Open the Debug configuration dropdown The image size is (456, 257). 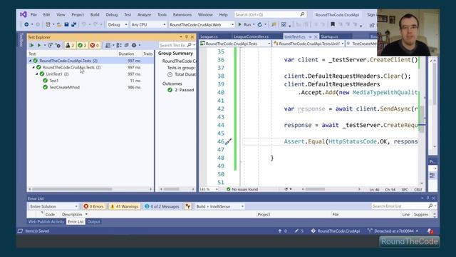coord(118,25)
